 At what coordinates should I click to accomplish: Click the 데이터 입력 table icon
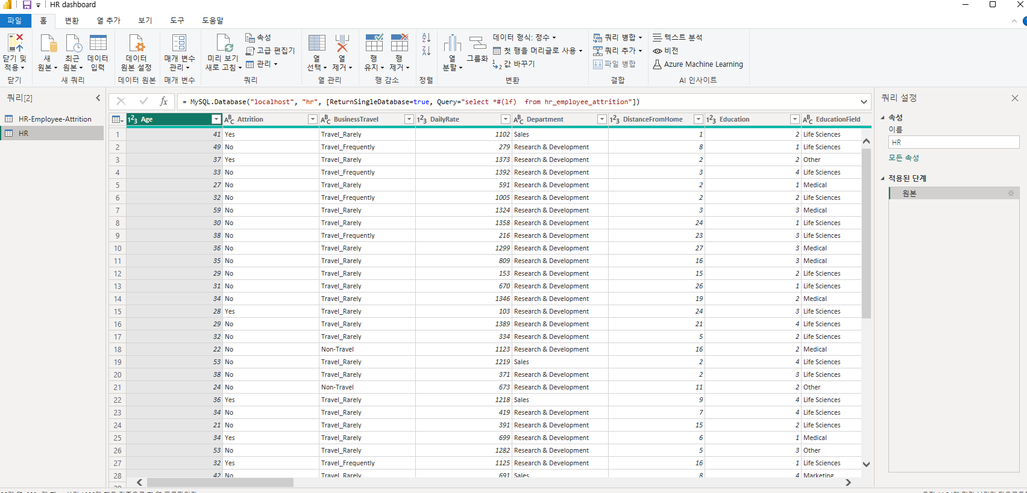pyautogui.click(x=98, y=43)
